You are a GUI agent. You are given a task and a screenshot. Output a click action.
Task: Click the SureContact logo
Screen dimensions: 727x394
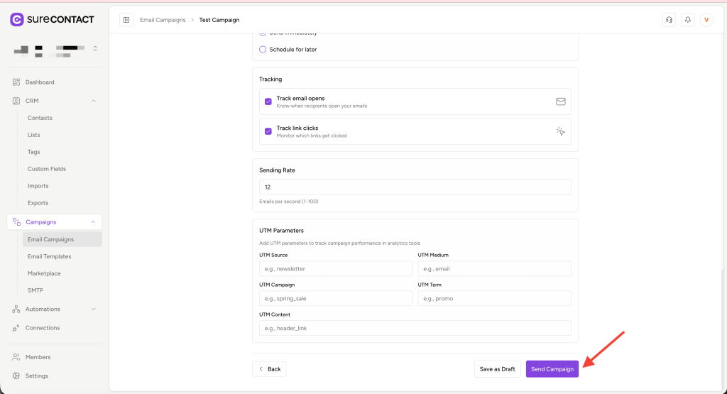(x=52, y=19)
